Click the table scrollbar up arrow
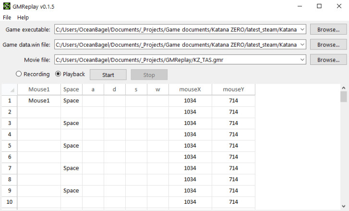Screen dimensions: 349x211 [344, 88]
